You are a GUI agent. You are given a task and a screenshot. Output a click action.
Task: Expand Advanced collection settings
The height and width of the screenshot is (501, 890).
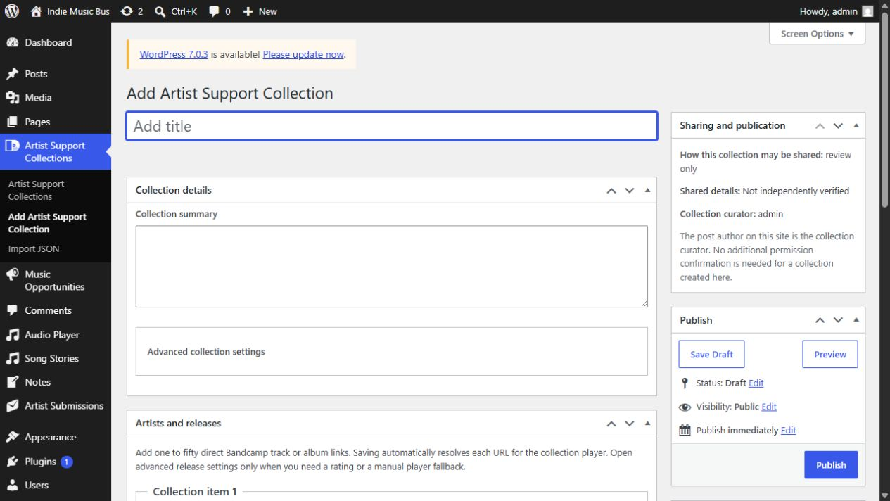391,352
